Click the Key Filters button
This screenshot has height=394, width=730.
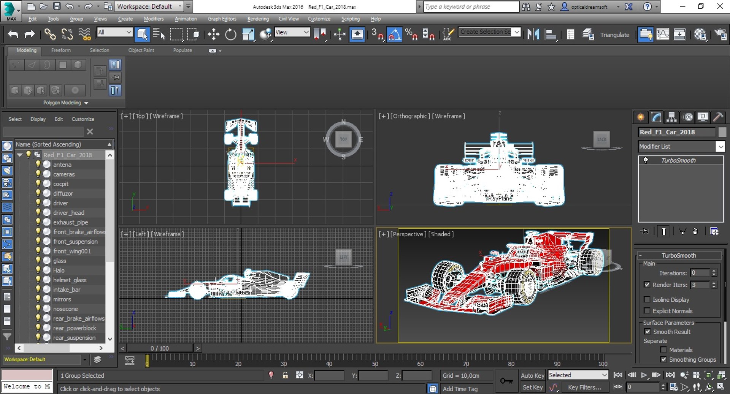click(584, 387)
